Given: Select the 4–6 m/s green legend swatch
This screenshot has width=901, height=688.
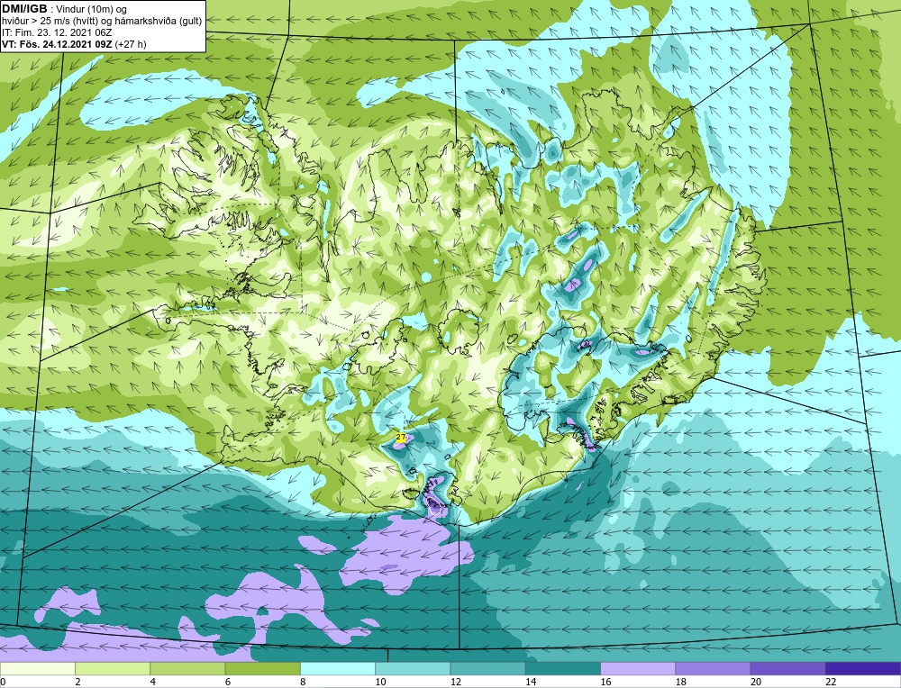Looking at the screenshot, I should pos(188,668).
